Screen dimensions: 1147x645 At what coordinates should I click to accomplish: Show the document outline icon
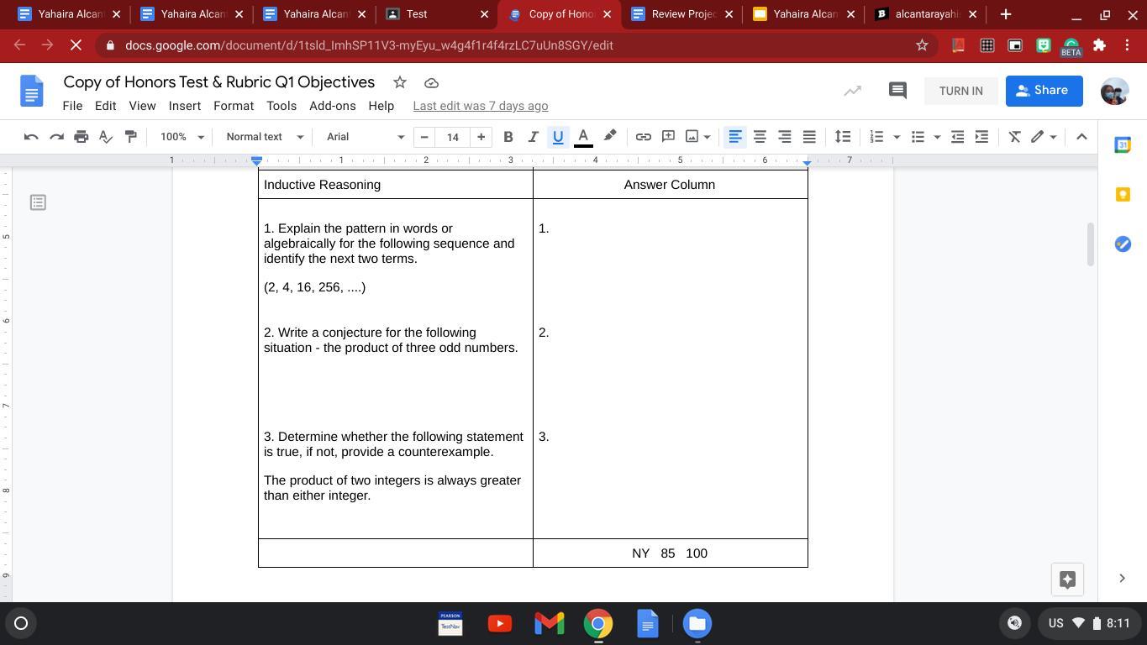pyautogui.click(x=38, y=202)
